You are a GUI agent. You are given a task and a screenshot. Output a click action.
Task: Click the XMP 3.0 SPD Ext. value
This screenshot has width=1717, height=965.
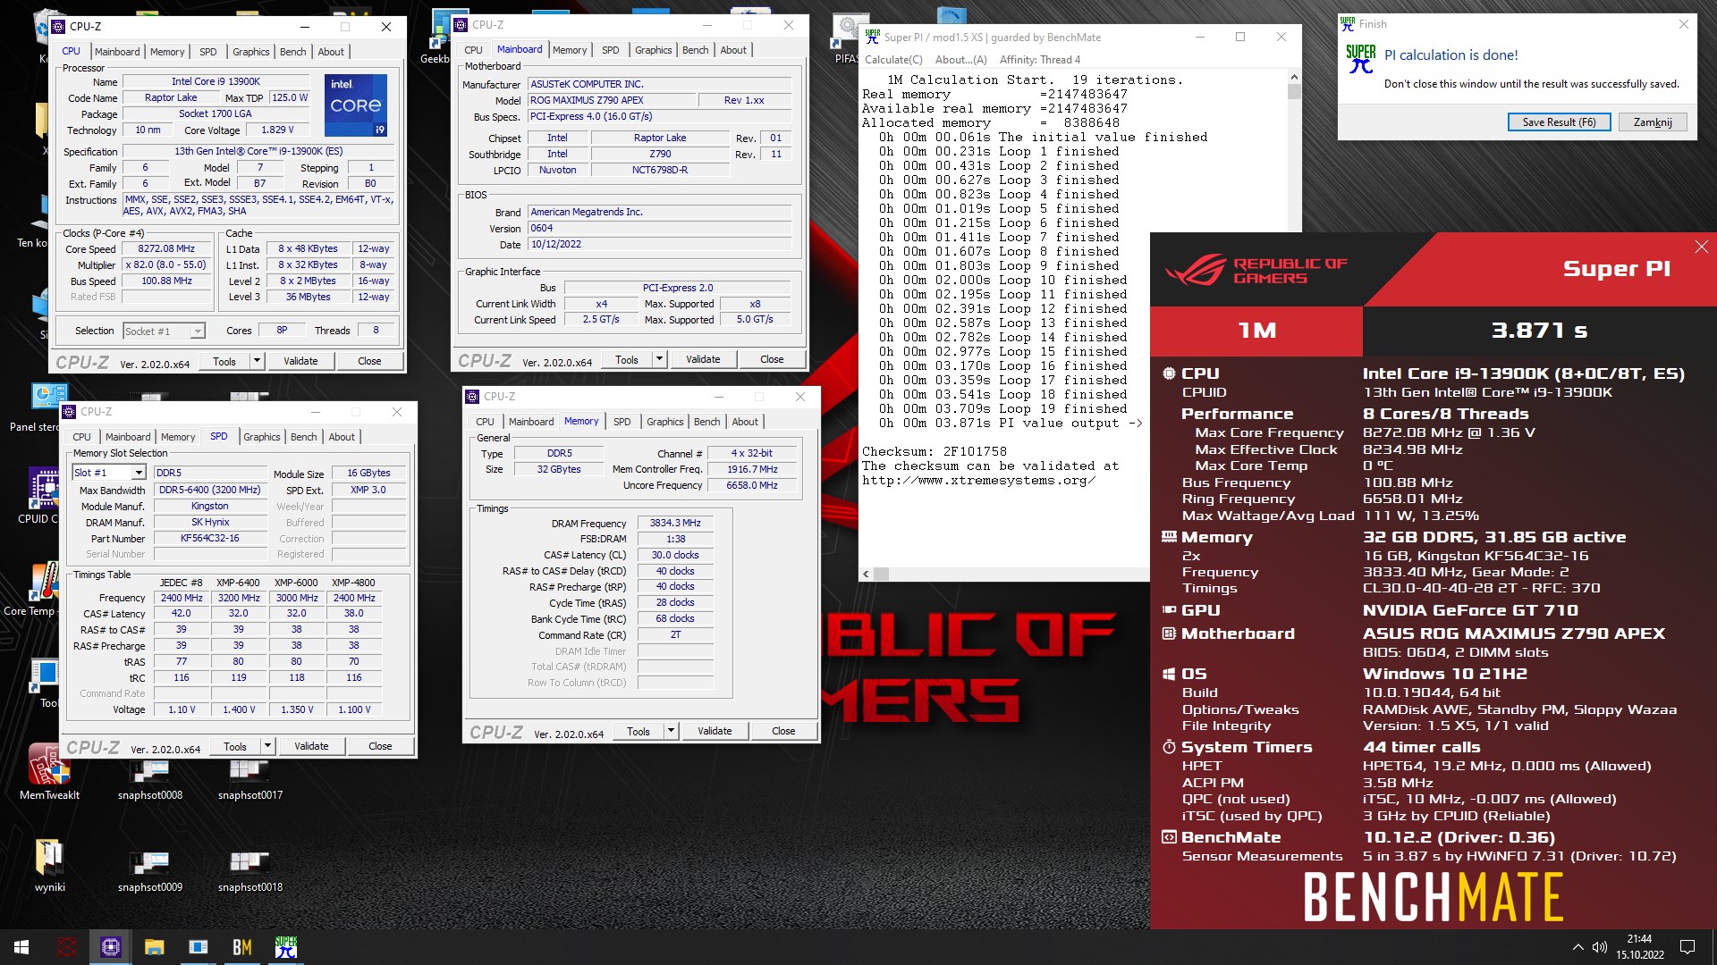pyautogui.click(x=368, y=490)
